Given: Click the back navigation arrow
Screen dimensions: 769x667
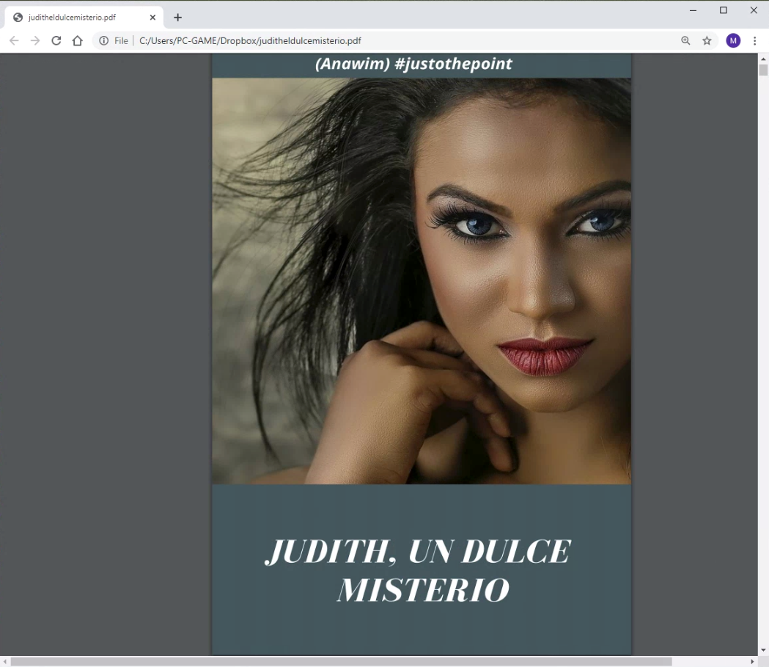Looking at the screenshot, I should tap(14, 41).
